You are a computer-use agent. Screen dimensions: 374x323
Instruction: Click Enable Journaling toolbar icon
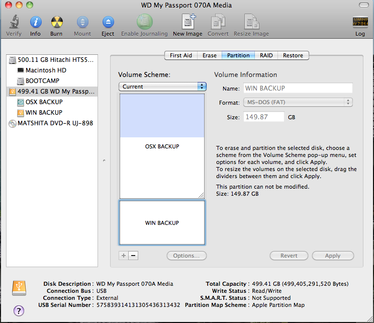[x=144, y=22]
